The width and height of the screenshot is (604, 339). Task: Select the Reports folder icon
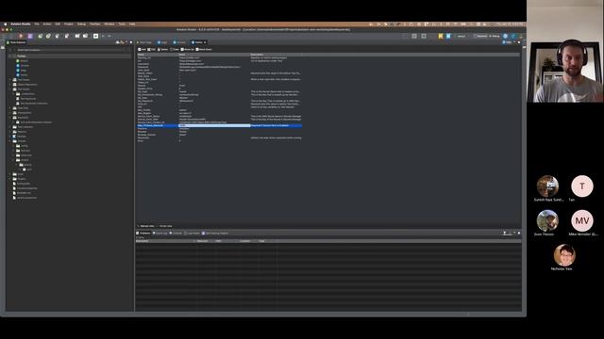click(15, 132)
